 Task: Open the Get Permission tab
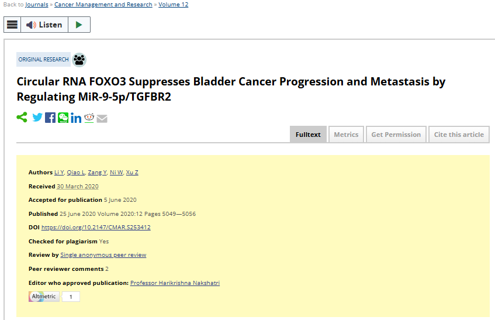click(396, 135)
